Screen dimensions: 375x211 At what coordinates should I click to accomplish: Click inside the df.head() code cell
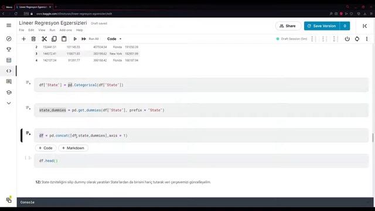(x=201, y=161)
